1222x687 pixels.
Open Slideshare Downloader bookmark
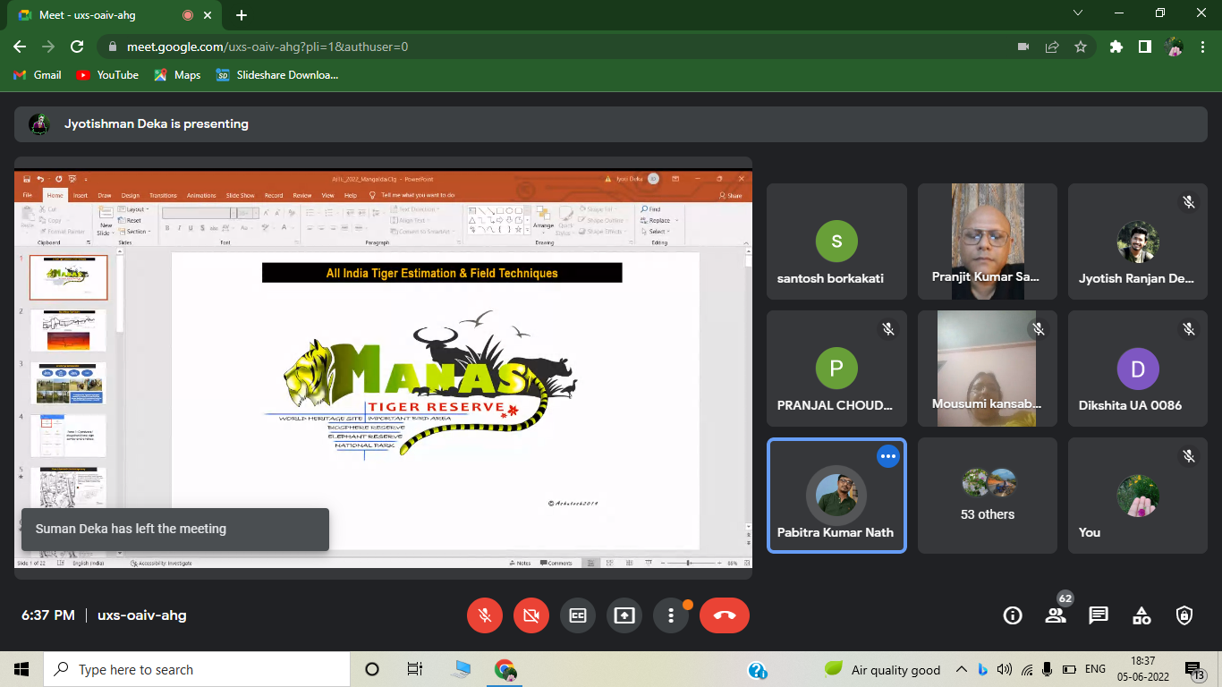277,75
